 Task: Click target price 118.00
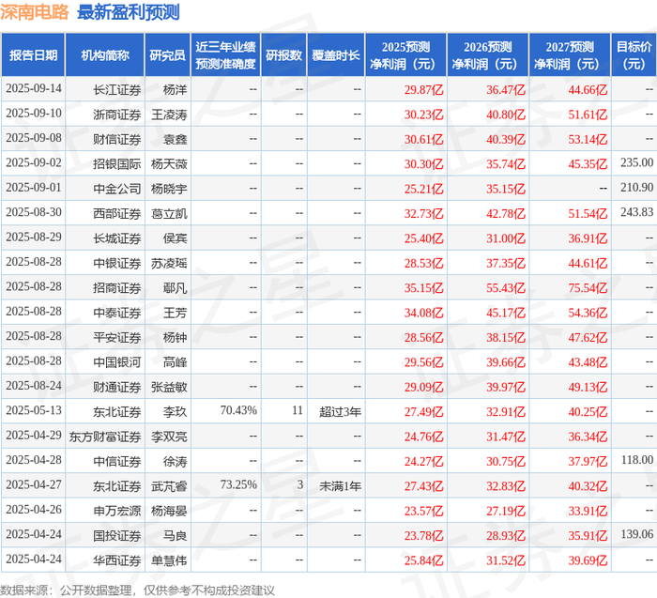point(637,460)
